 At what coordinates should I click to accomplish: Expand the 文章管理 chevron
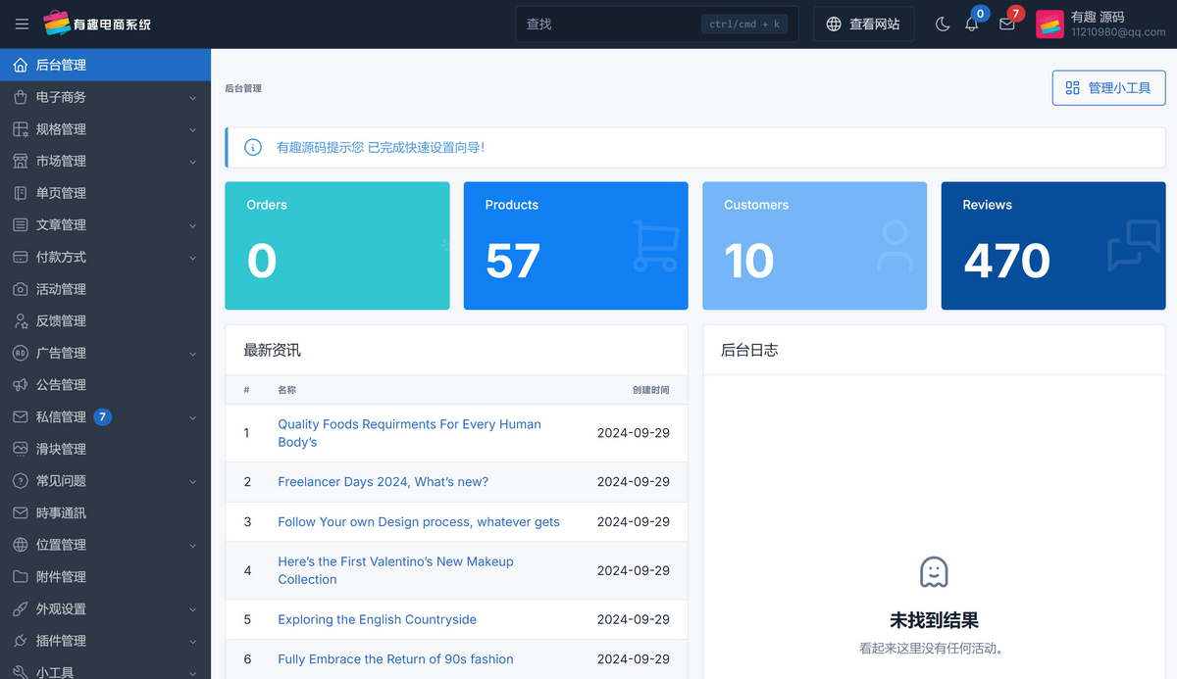193,225
